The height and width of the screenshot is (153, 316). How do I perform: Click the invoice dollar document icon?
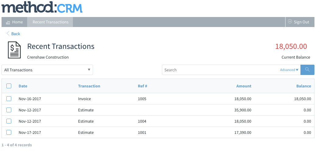tap(14, 50)
